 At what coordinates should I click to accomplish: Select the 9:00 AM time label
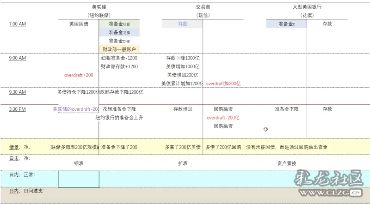click(18, 58)
